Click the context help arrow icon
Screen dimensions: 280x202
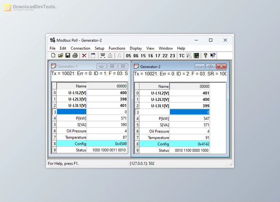click(213, 55)
